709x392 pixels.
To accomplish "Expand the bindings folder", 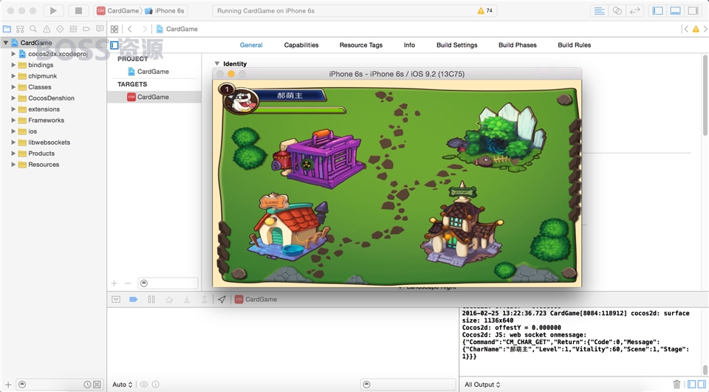I will click(x=13, y=65).
